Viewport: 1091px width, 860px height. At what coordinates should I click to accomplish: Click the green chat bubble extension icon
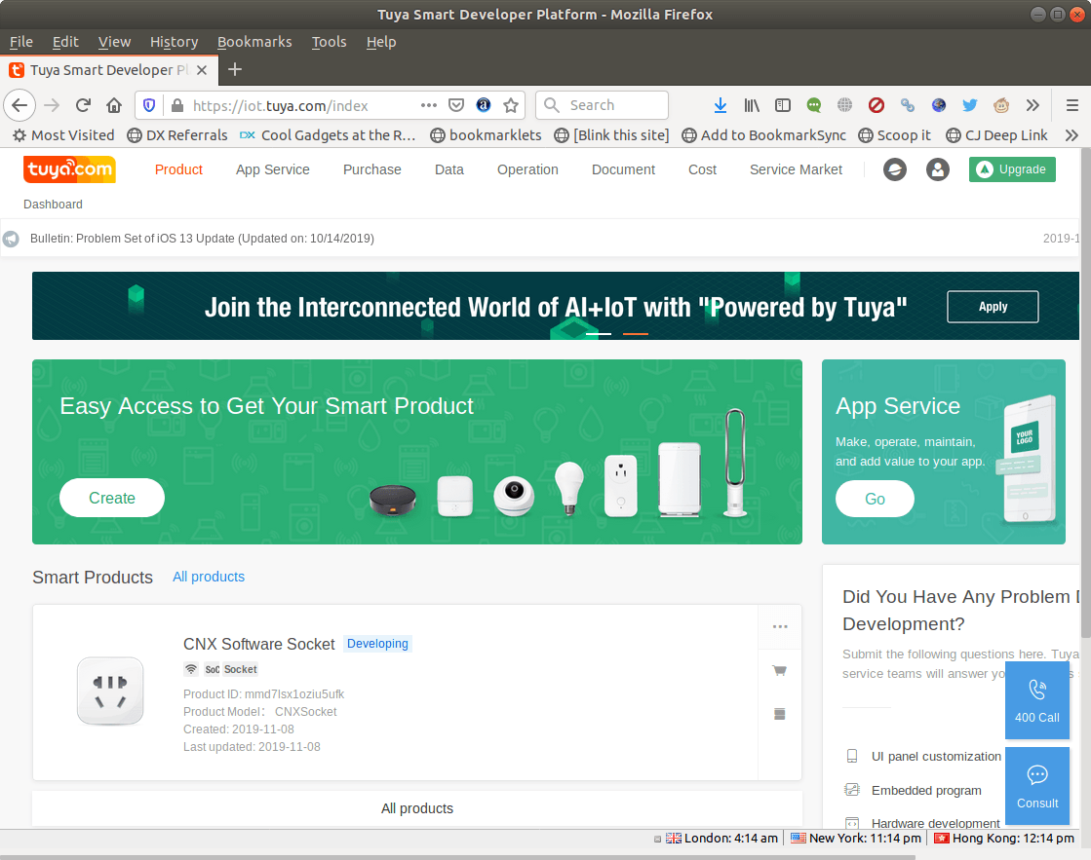813,106
